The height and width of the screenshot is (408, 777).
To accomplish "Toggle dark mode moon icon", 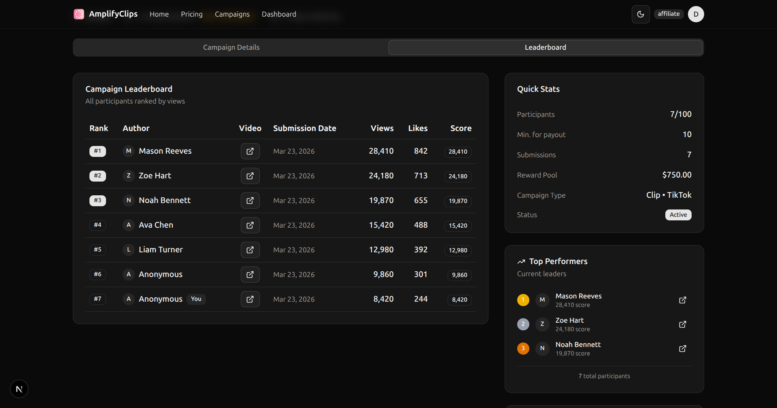I will click(641, 14).
